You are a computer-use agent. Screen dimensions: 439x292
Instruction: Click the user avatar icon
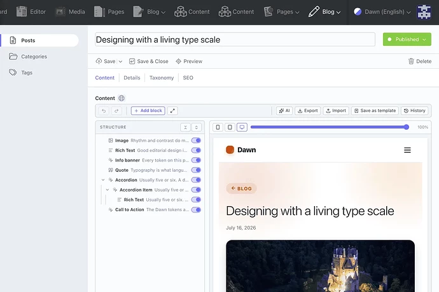pos(424,12)
